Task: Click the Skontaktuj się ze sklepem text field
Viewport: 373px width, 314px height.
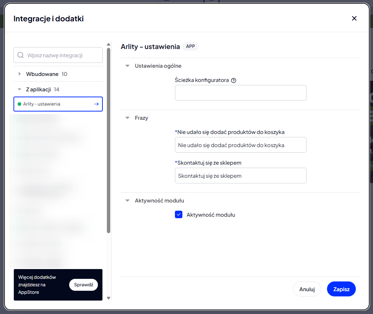Action: tap(240, 176)
